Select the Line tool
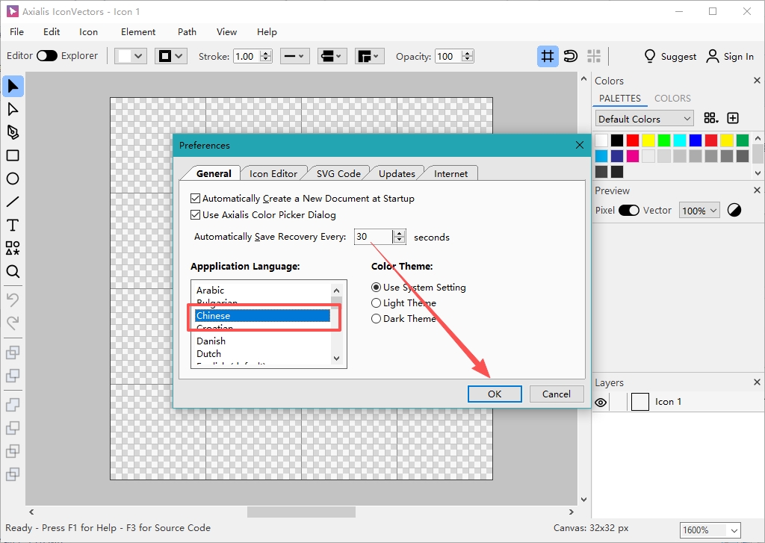765x543 pixels. pos(13,202)
